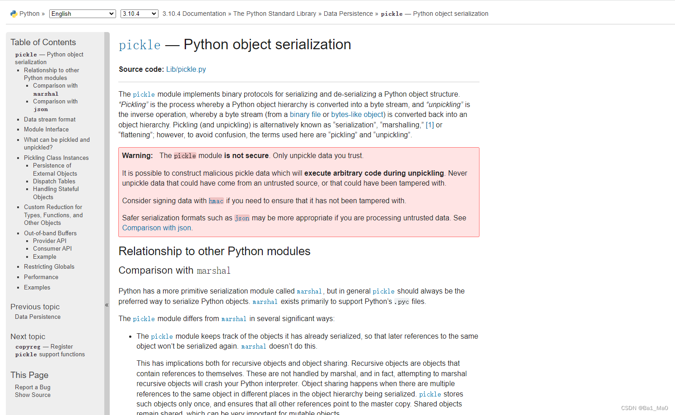Jump to footnote [1]
This screenshot has width=675, height=415.
pos(430,125)
